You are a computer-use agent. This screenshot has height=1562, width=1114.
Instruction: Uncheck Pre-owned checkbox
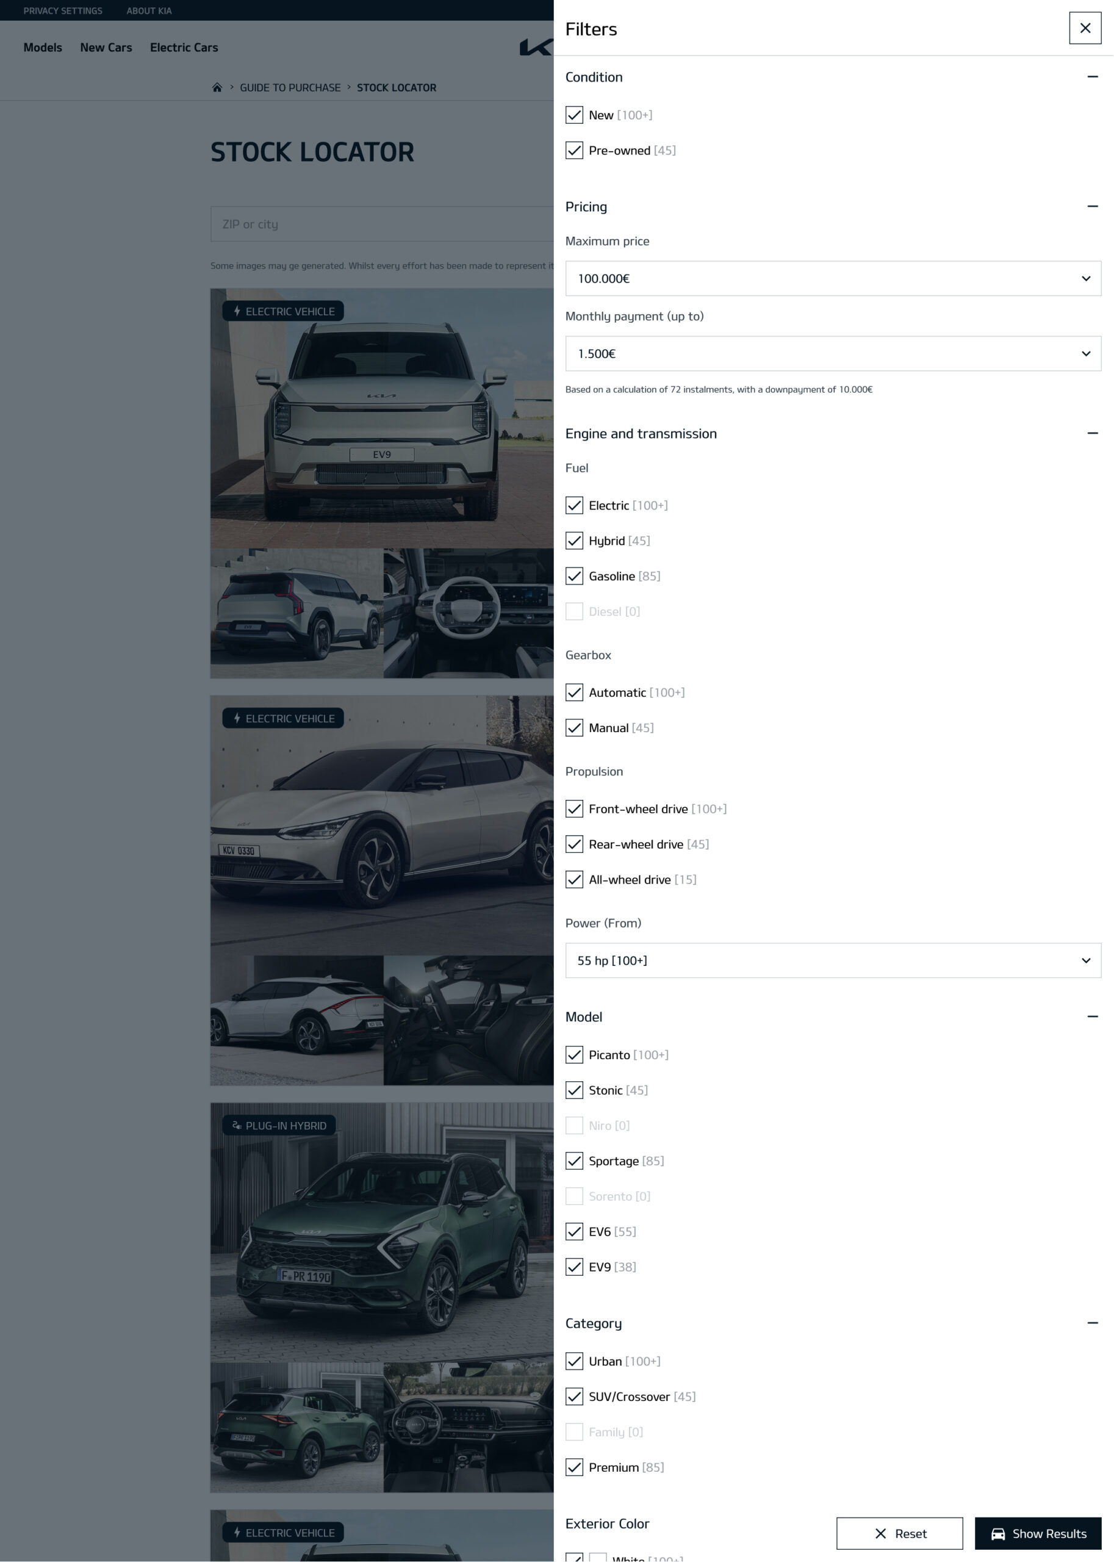pyautogui.click(x=574, y=150)
